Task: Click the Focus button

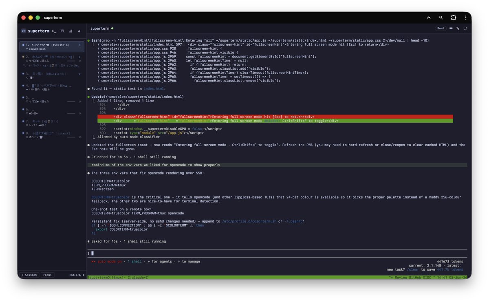Action: 48,275
